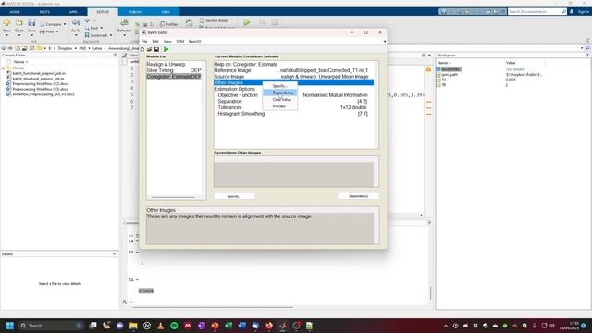Screen dimensions: 592x333
Task: Select the Histogram Smoothing row
Action: coord(294,114)
